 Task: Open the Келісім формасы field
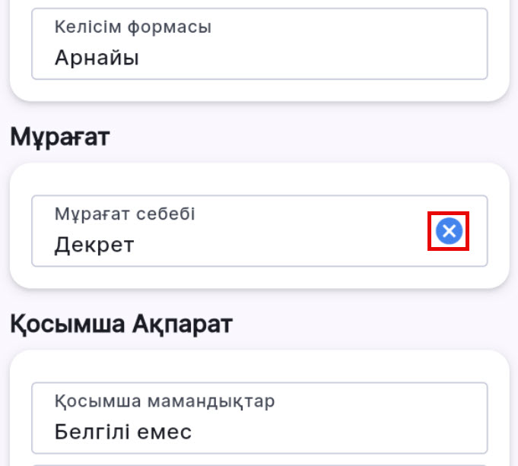(259, 43)
